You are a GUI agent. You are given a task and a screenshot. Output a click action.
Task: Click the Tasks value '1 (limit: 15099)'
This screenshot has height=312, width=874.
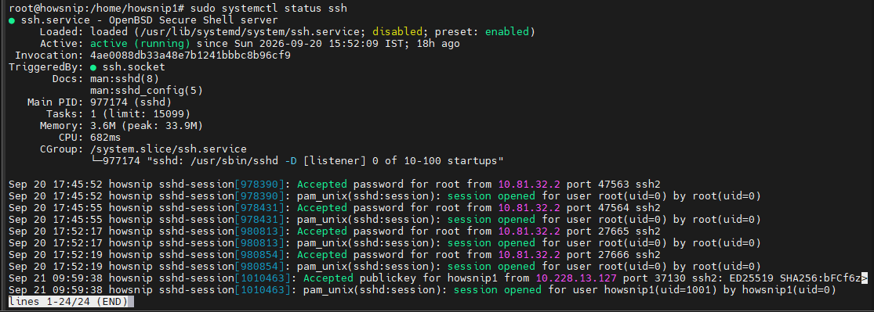pyautogui.click(x=140, y=114)
